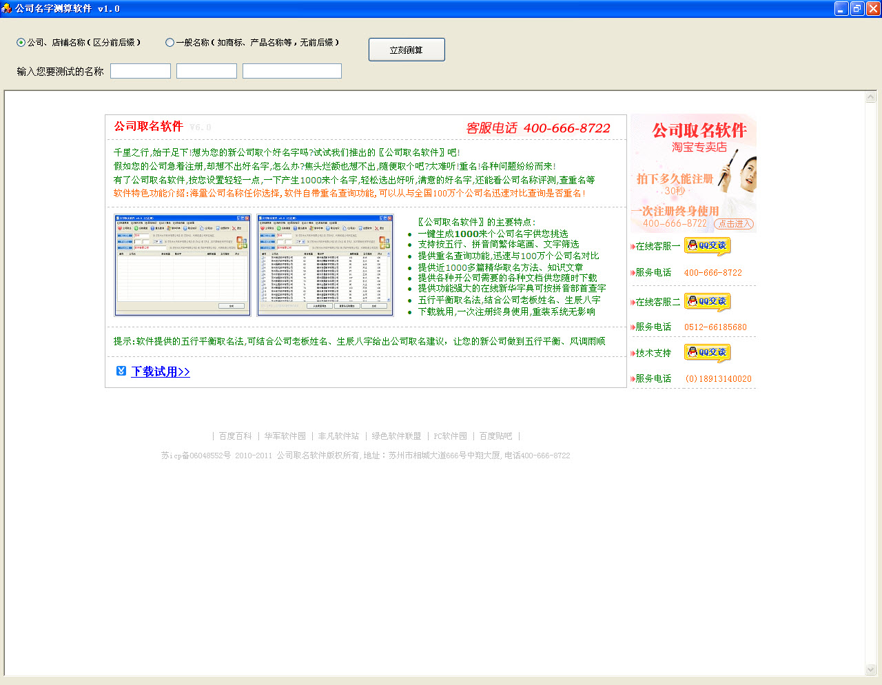Image resolution: width=882 pixels, height=685 pixels.
Task: Click the application icon in the title bar
Action: (7, 8)
